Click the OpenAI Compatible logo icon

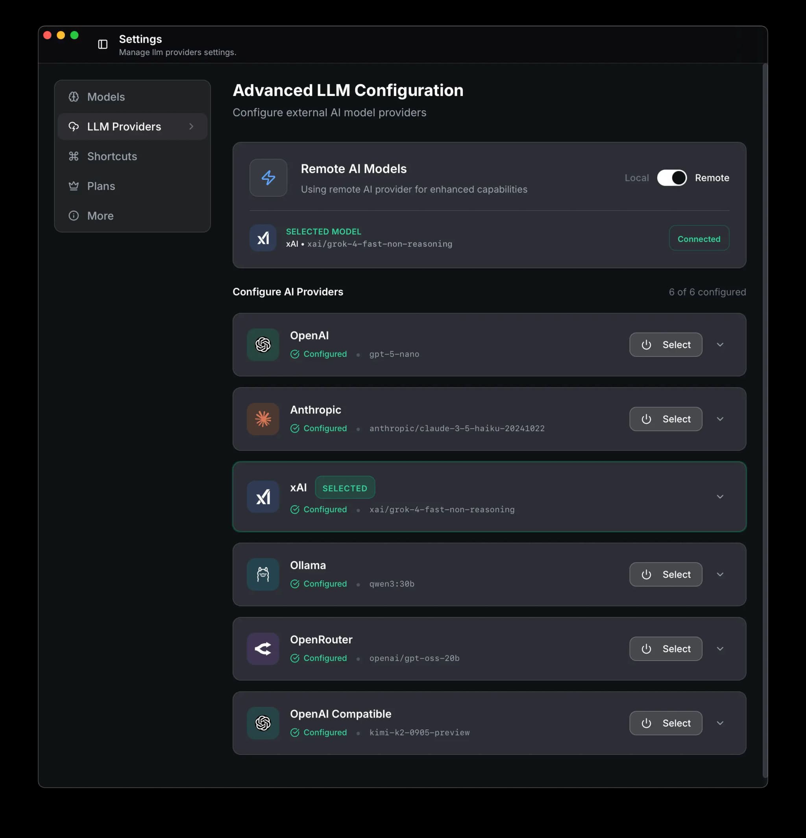[263, 723]
